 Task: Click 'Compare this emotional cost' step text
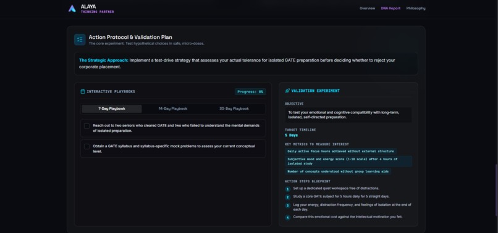(348, 217)
